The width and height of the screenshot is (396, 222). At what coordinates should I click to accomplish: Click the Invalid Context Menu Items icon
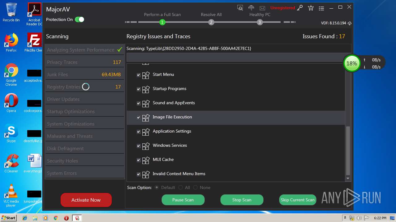click(146, 174)
